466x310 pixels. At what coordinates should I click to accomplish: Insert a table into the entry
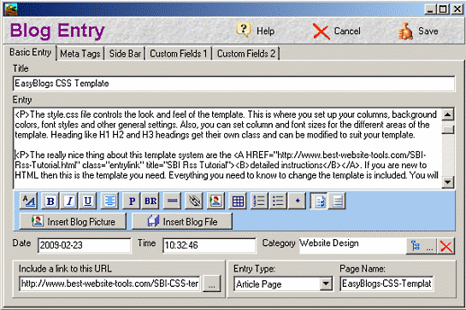pyautogui.click(x=238, y=201)
